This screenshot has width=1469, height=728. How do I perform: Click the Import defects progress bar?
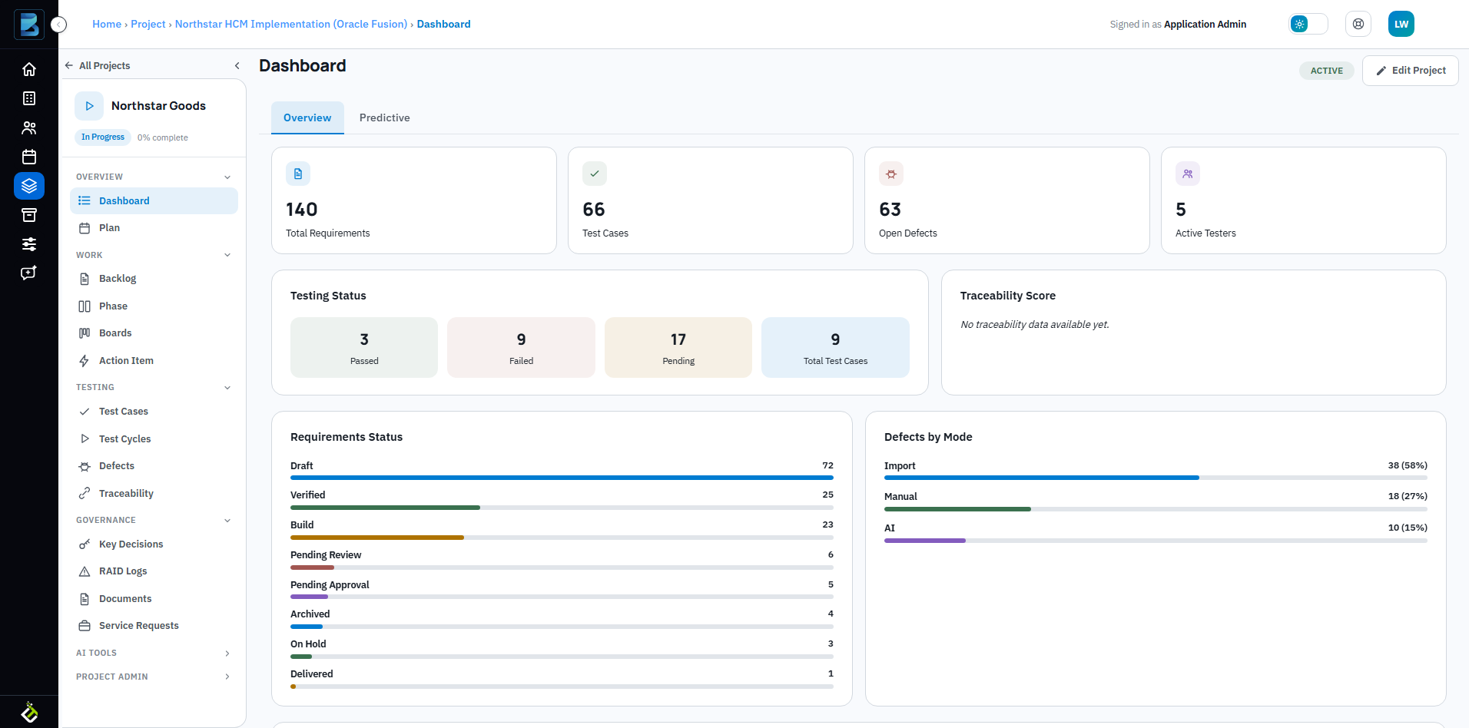click(1156, 478)
